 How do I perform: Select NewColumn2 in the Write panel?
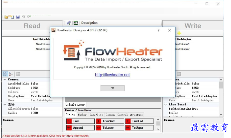(x=182, y=49)
